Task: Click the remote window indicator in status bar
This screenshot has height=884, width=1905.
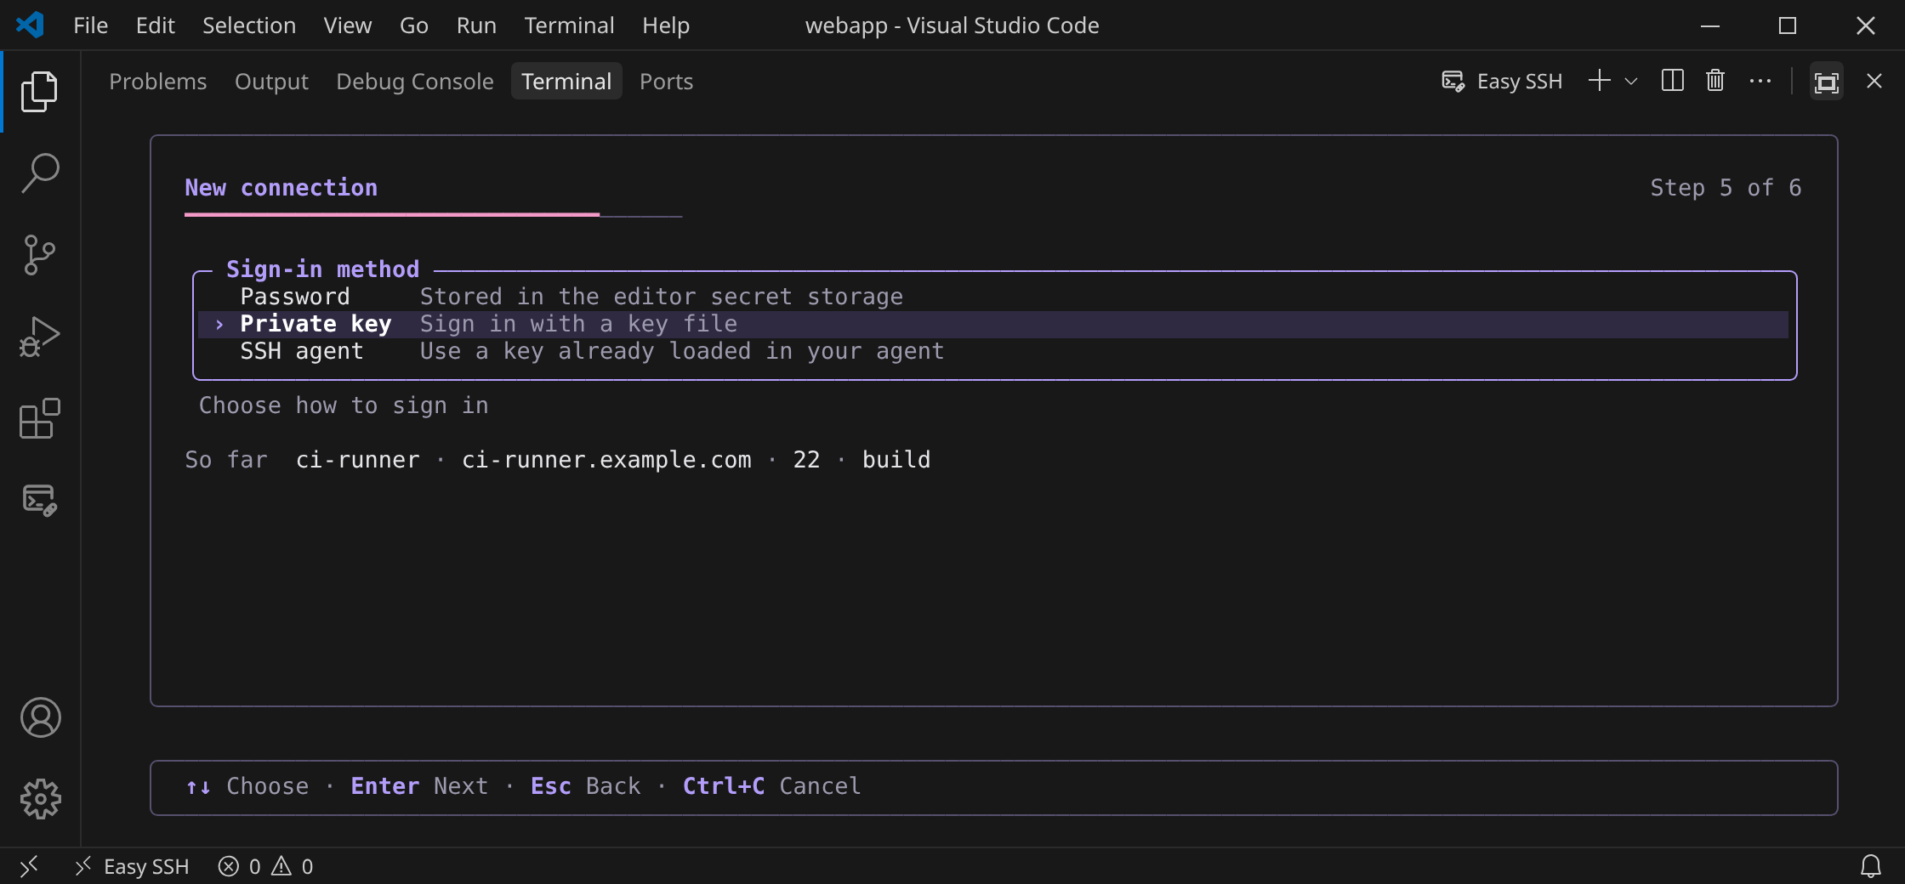Action: (29, 866)
